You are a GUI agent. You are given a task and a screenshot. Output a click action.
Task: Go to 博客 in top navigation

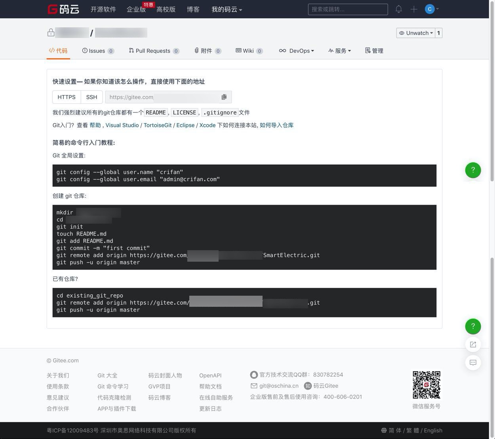click(193, 9)
